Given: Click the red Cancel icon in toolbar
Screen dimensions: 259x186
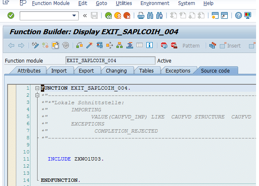Looking at the screenshot, I should [x=126, y=16].
